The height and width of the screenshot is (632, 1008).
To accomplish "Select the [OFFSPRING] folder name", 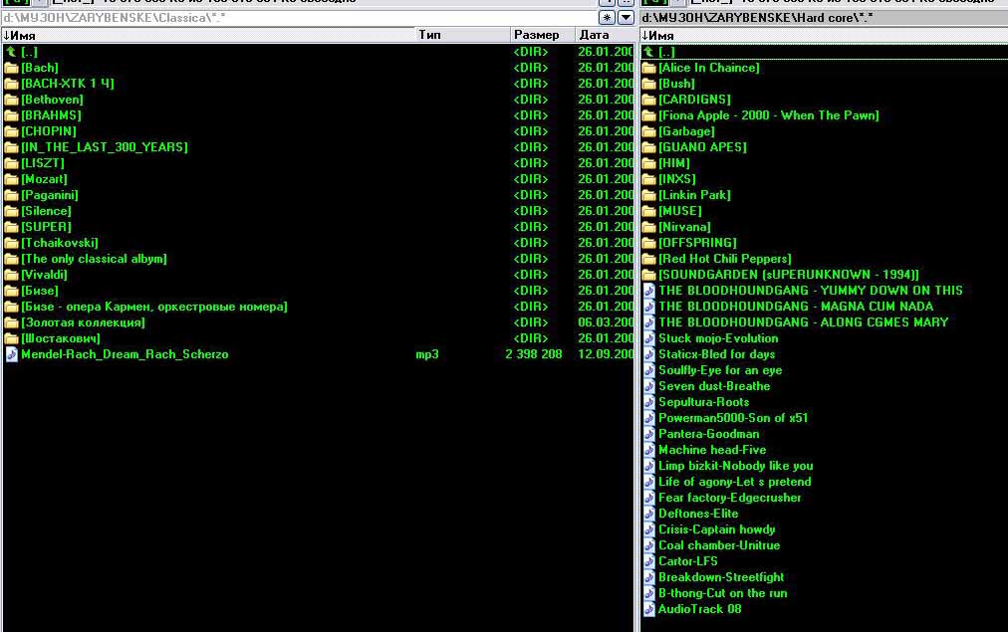I will pos(698,243).
